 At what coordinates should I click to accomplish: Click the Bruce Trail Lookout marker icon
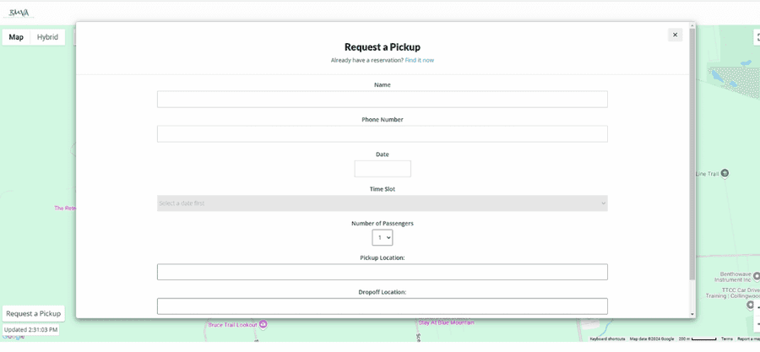point(263,324)
